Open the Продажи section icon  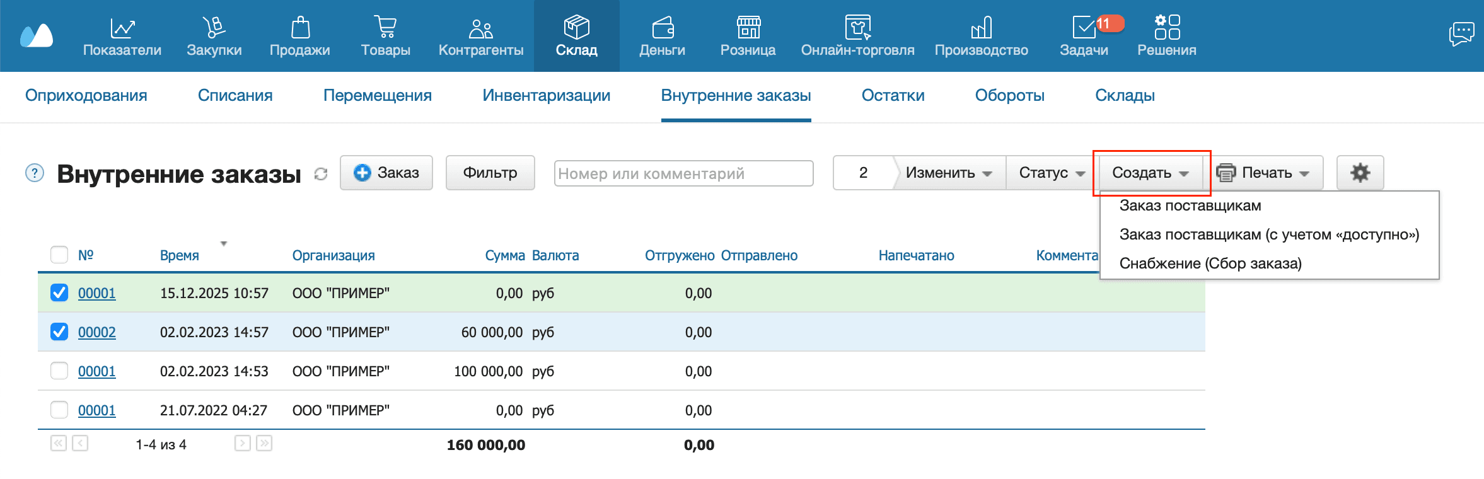[x=300, y=28]
